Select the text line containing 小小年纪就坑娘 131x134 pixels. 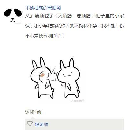(74, 26)
